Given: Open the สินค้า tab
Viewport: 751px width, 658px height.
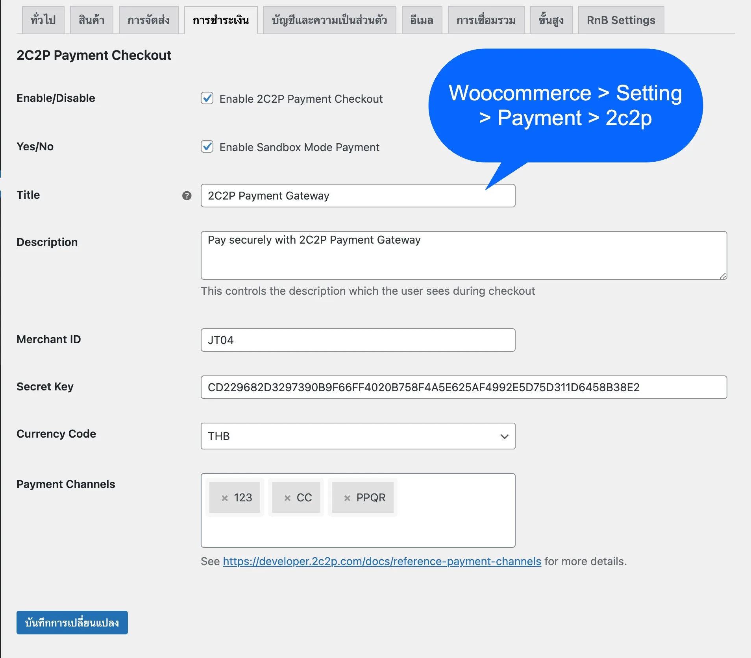Looking at the screenshot, I should pos(91,20).
